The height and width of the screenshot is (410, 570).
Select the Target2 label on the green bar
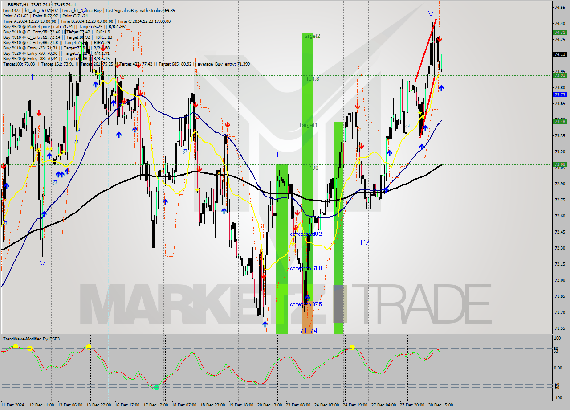pos(311,36)
